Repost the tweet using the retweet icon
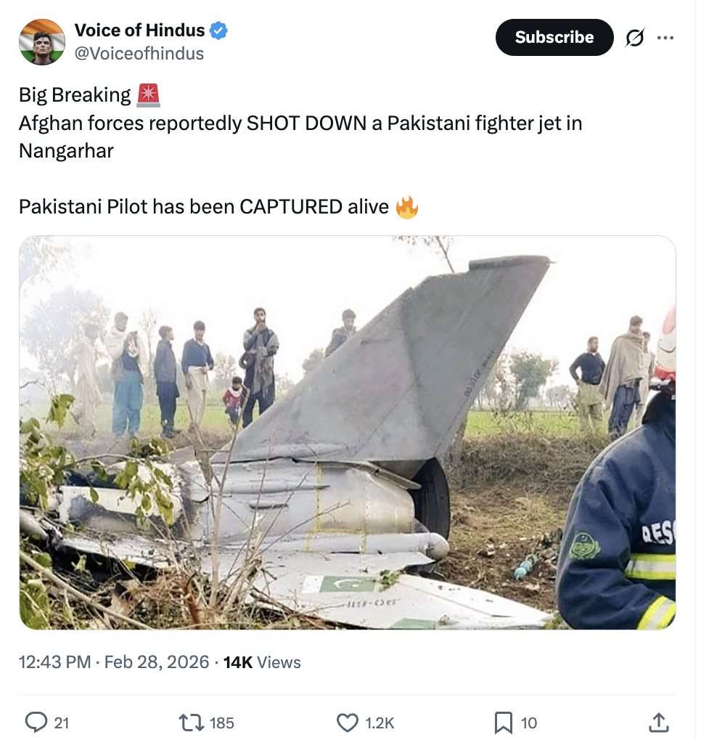The width and height of the screenshot is (701, 740). click(x=190, y=722)
